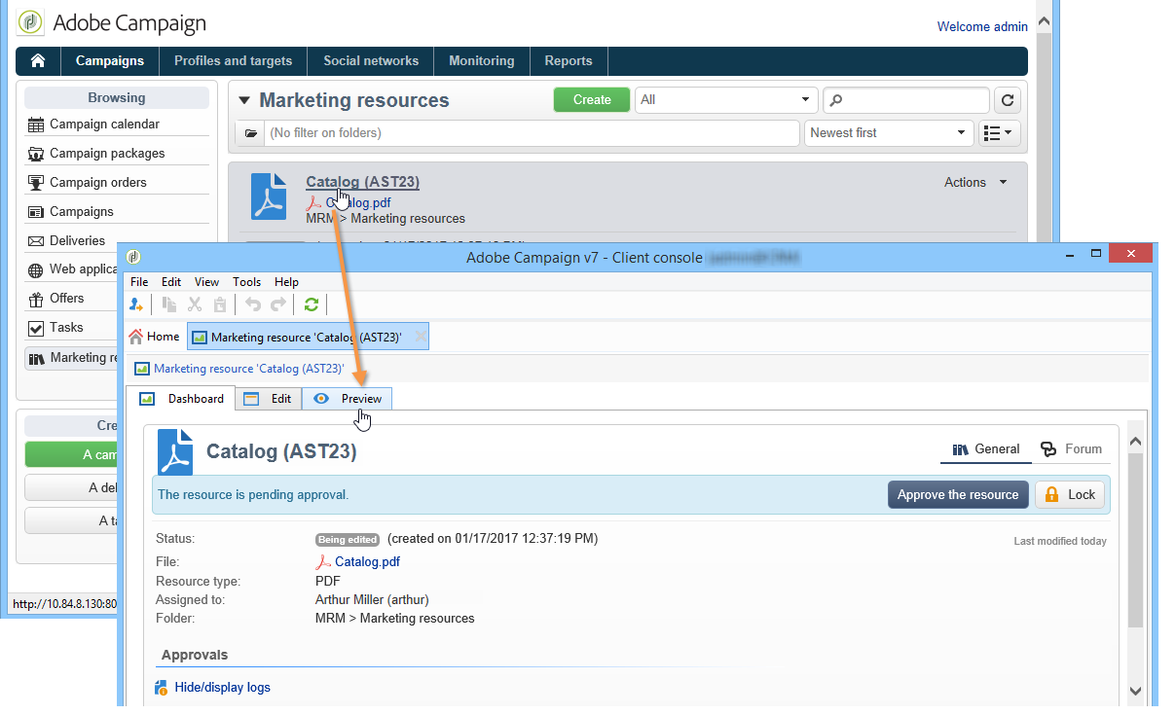This screenshot has width=1176, height=715.
Task: Click the 'Arthur Miller (arthur)' text
Action: click(x=372, y=599)
